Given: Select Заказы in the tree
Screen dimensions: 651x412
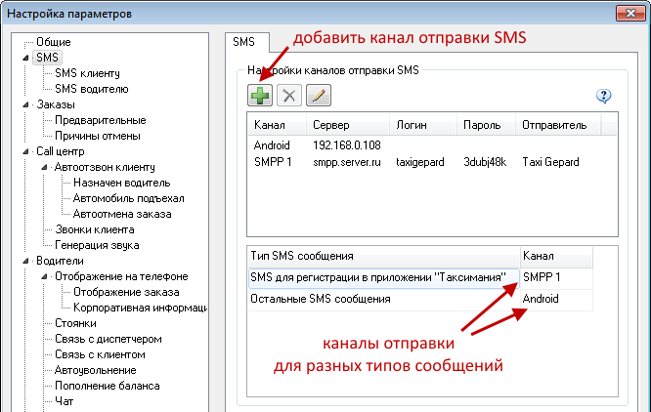Looking at the screenshot, I should click(x=56, y=104).
